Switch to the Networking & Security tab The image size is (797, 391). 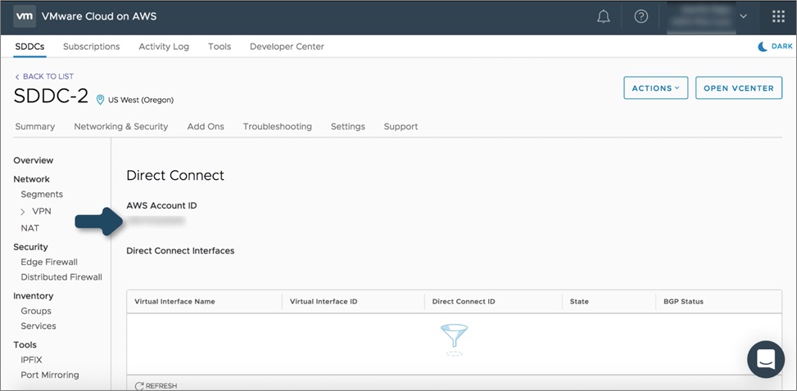[x=121, y=127]
